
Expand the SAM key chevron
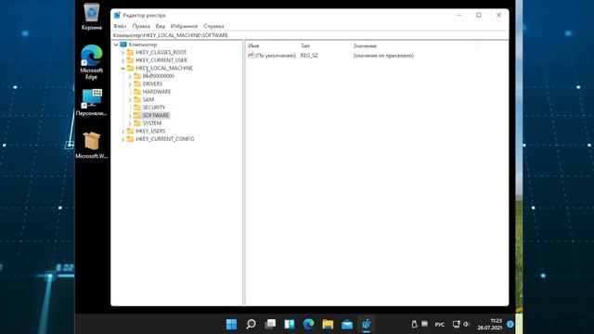[130, 100]
